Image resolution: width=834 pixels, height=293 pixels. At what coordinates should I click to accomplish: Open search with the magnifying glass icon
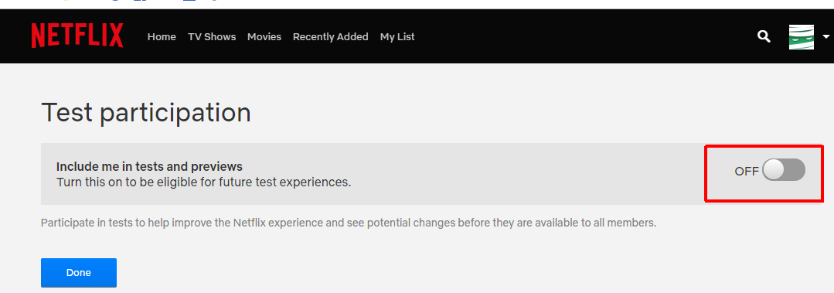764,36
